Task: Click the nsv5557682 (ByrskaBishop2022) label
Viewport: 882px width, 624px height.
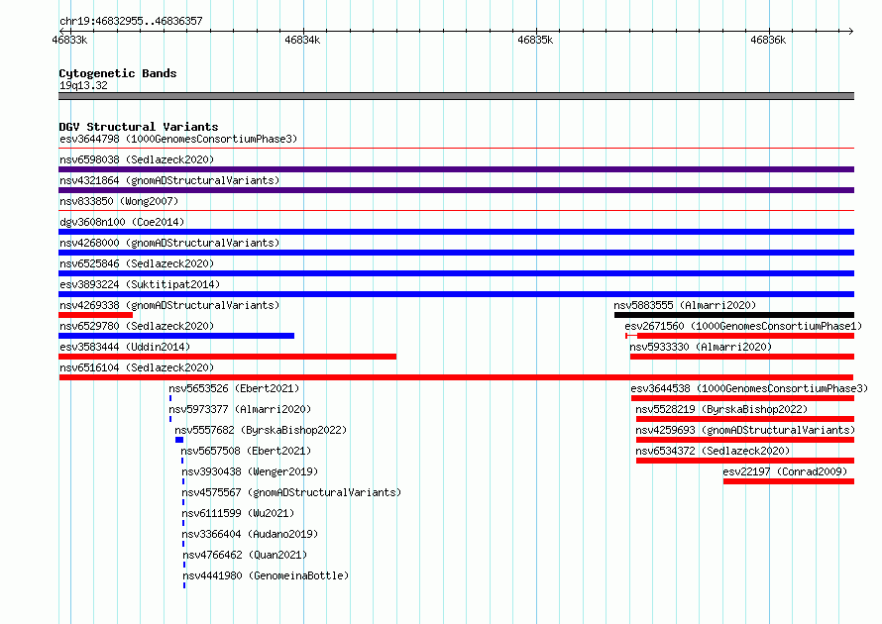Action: pos(261,430)
